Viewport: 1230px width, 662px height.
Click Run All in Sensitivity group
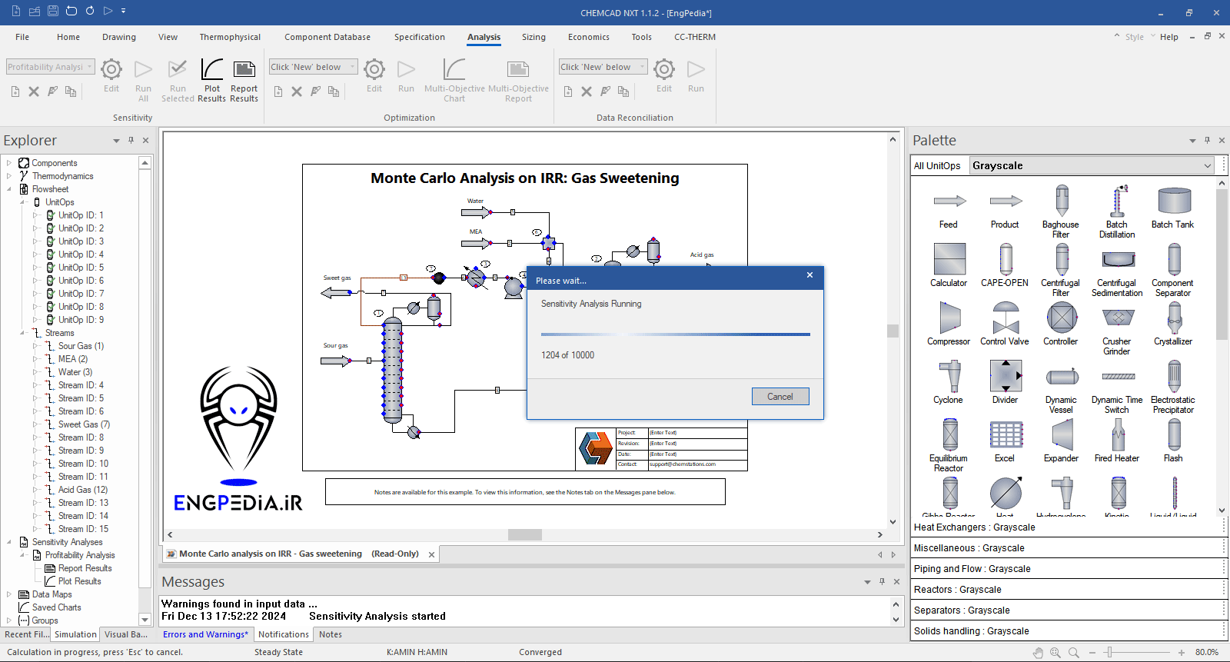click(x=143, y=81)
